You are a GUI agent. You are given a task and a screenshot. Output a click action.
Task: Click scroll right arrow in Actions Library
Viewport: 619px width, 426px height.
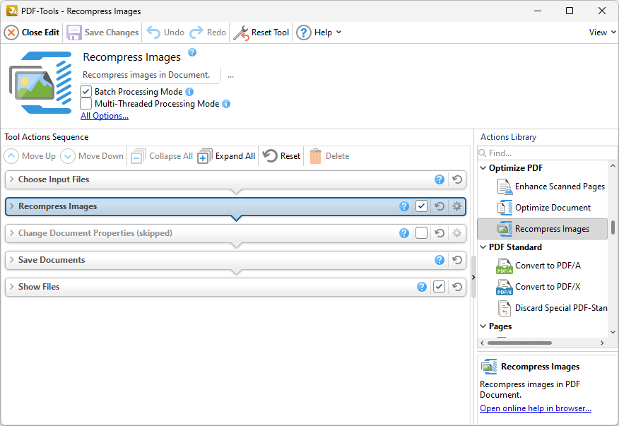pyautogui.click(x=602, y=343)
